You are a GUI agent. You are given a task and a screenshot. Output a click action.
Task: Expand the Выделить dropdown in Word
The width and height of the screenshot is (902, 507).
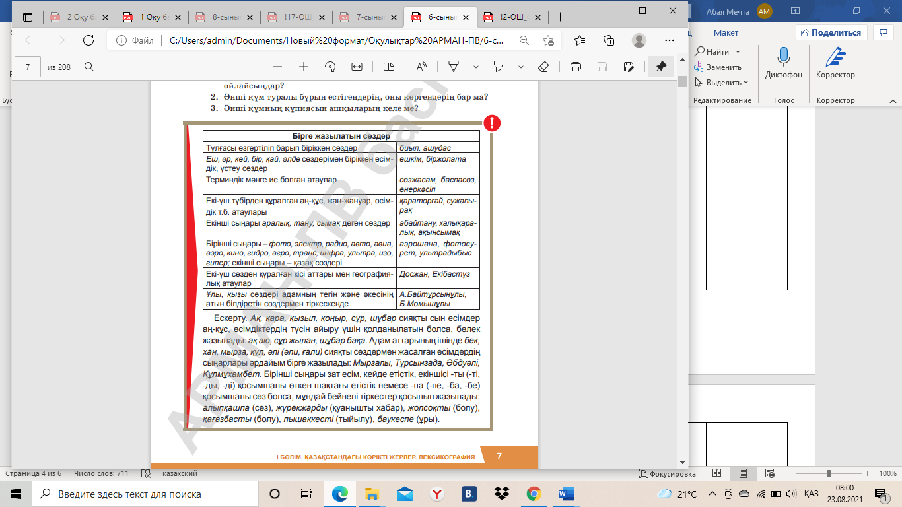coord(746,83)
